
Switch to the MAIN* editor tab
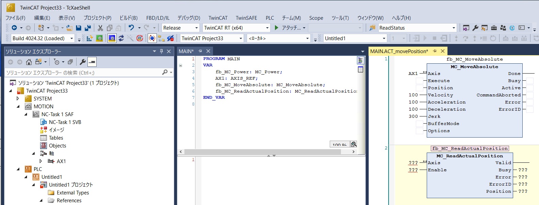coord(186,51)
